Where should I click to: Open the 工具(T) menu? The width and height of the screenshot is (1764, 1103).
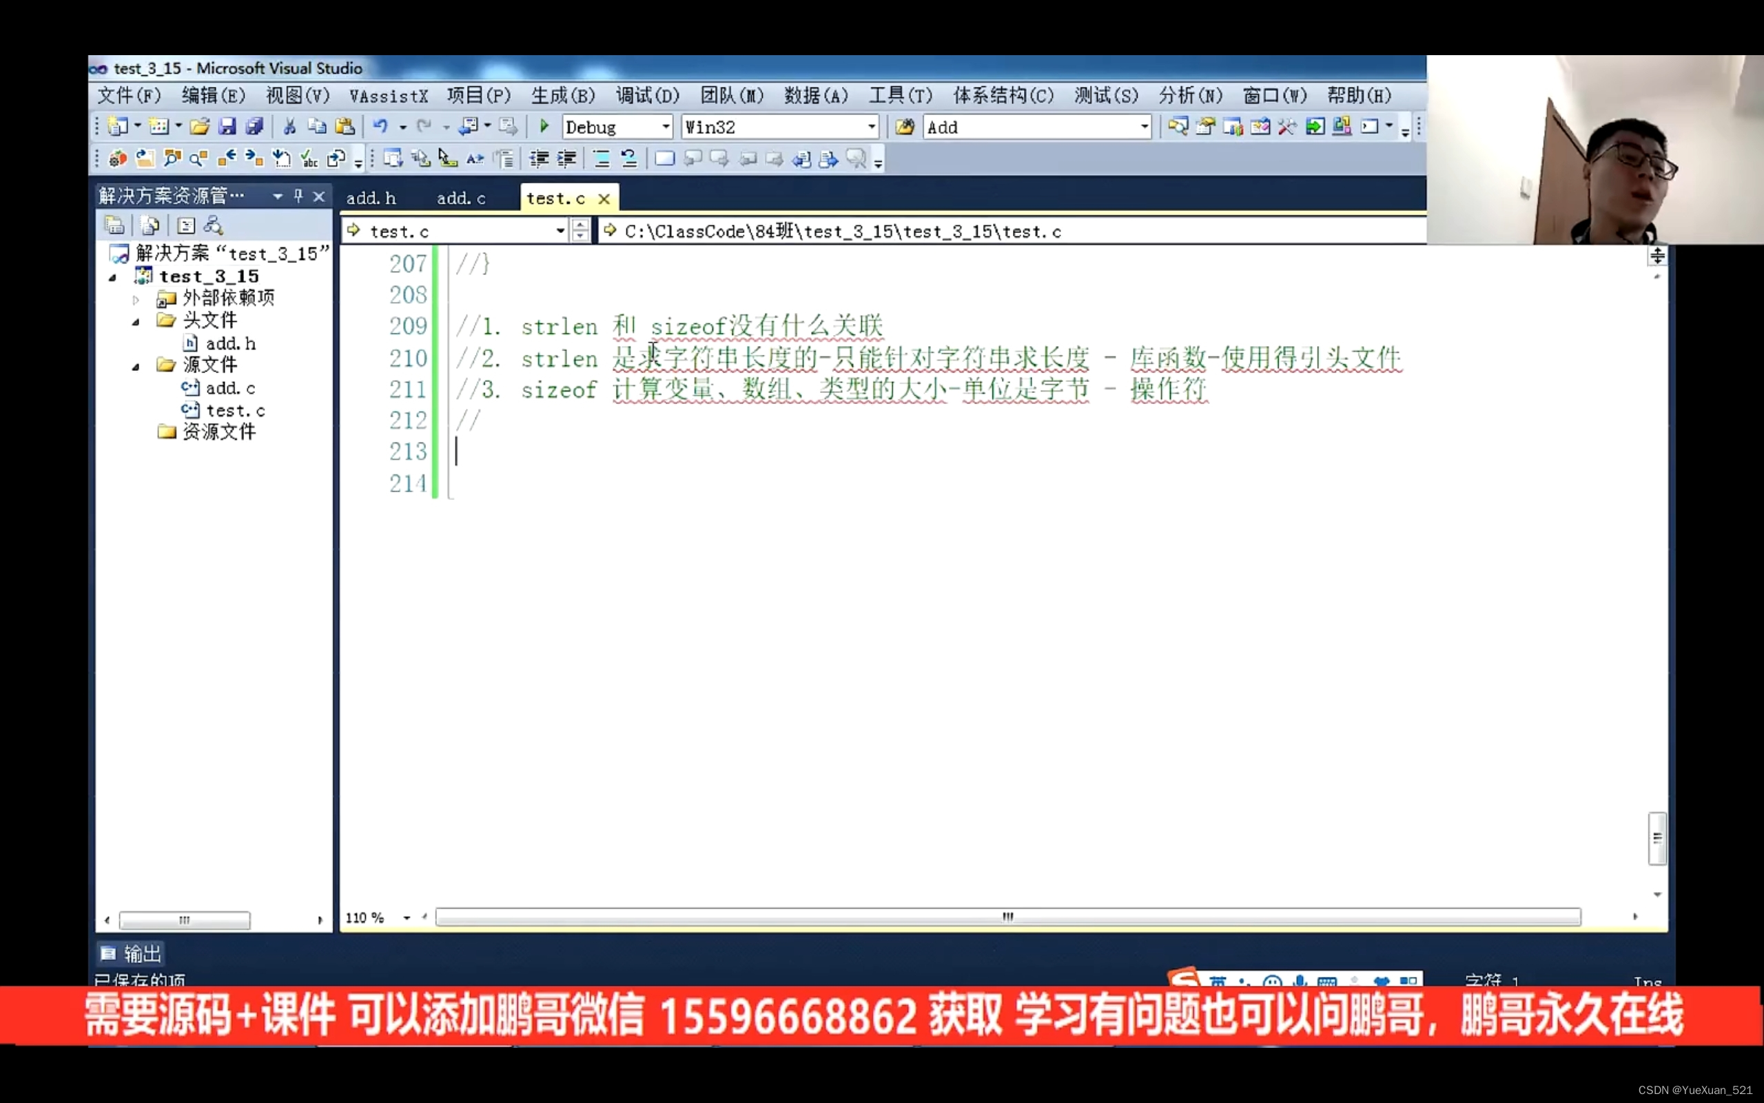[900, 96]
